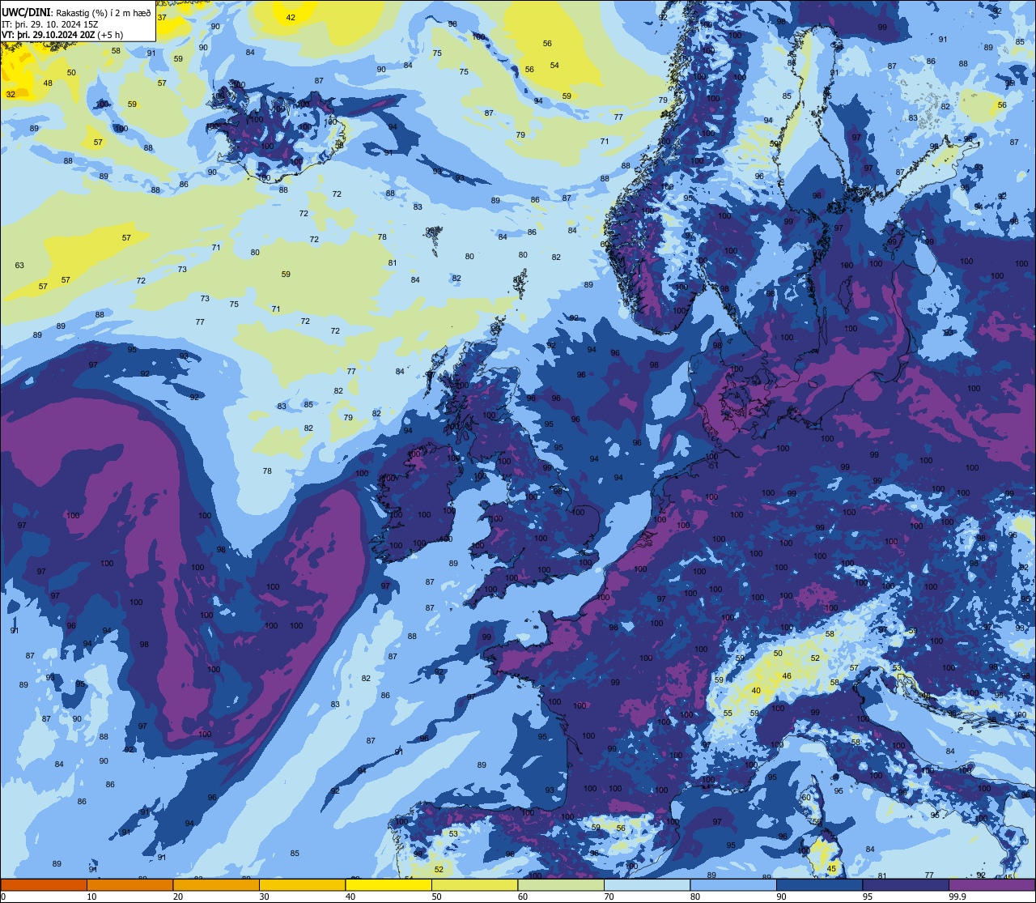Image resolution: width=1036 pixels, height=903 pixels.
Task: Click the humidity value '42' on the map
Action: click(291, 18)
